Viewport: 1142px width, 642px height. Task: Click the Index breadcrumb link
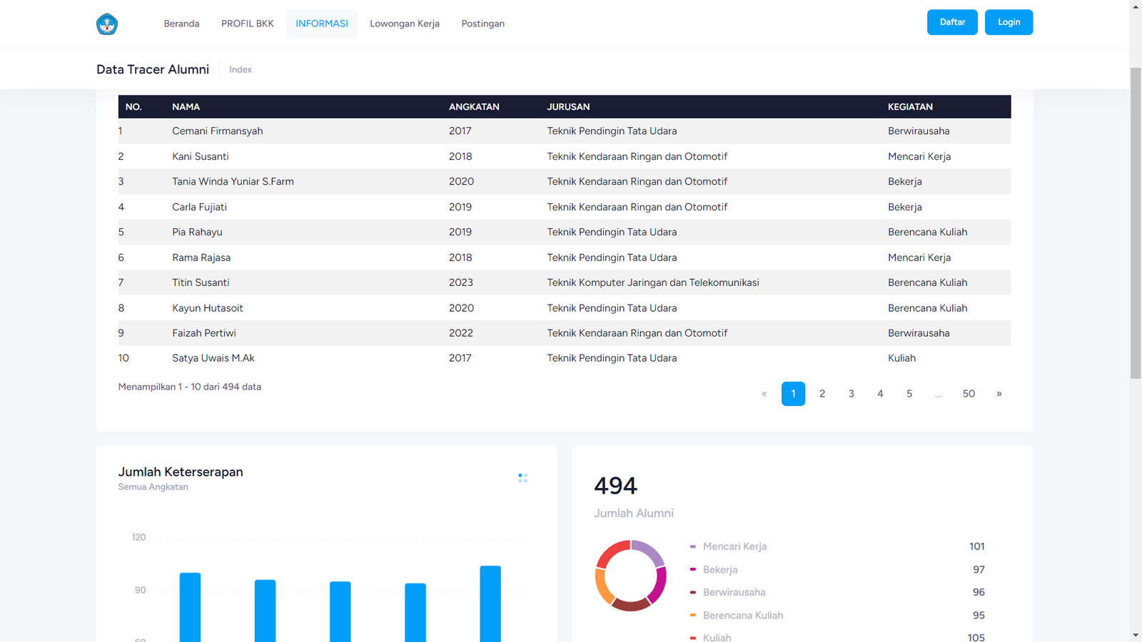point(240,69)
